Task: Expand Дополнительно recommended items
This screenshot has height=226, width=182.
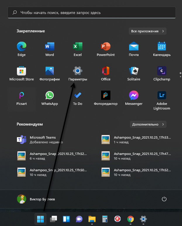Action: 148,124
